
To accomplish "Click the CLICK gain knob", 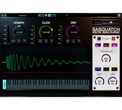I will tap(46, 32).
